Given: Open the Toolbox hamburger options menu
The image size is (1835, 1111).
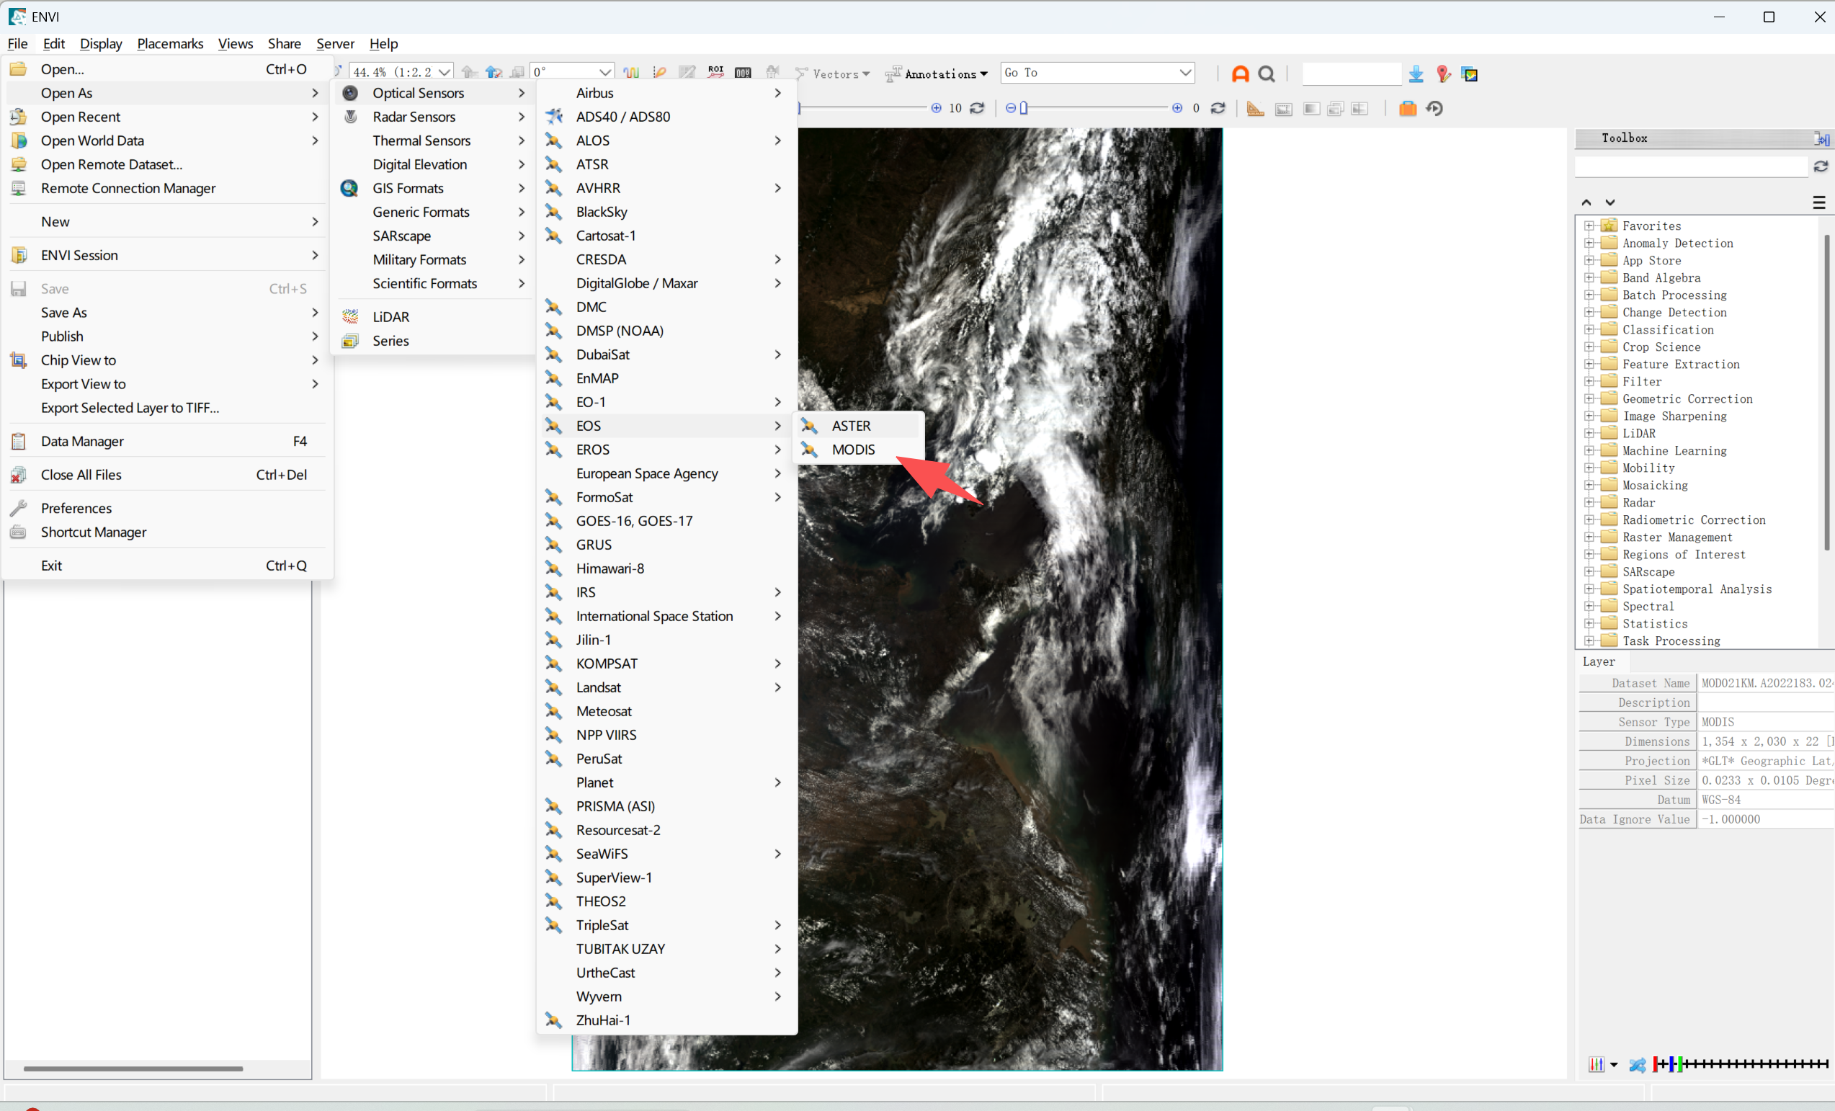Looking at the screenshot, I should [x=1818, y=202].
